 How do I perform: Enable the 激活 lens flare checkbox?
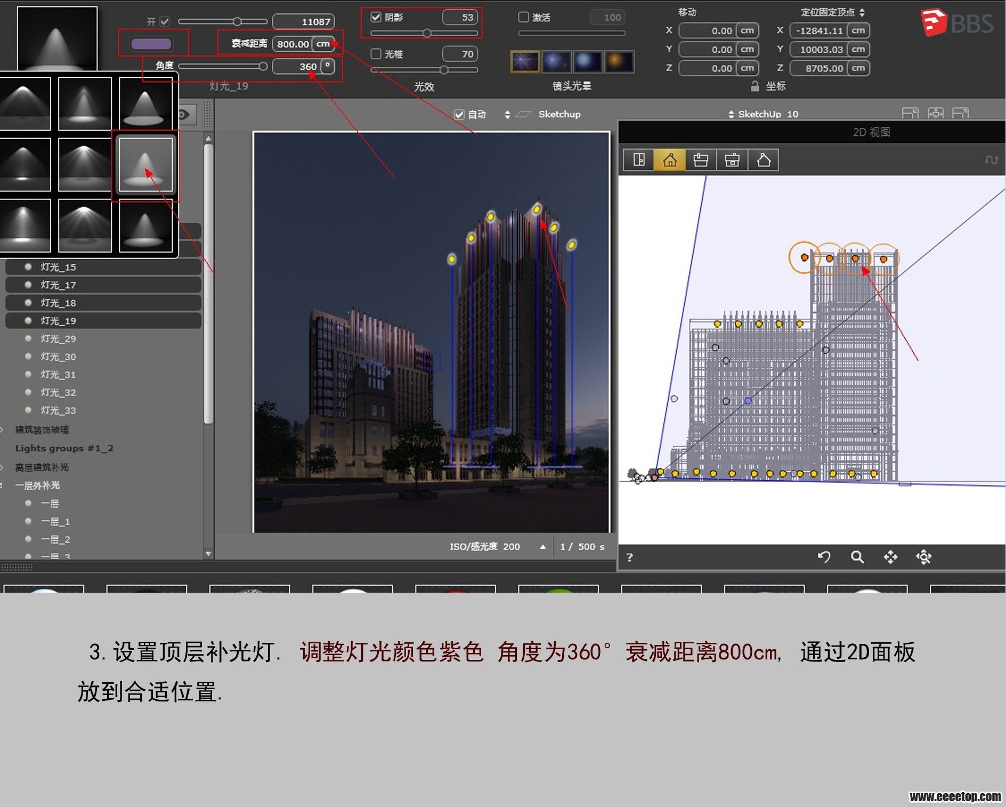(523, 17)
